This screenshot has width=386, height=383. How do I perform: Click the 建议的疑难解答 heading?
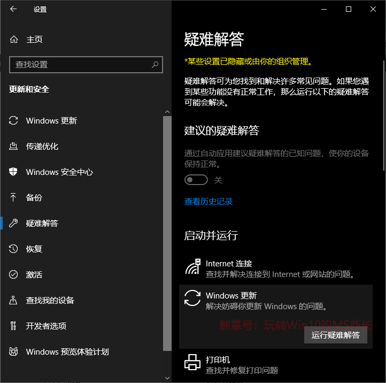tap(221, 131)
